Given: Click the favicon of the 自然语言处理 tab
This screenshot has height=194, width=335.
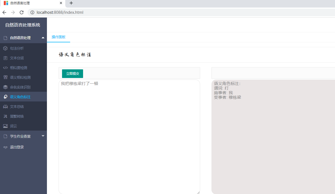Looking at the screenshot, I should pyautogui.click(x=6, y=3).
